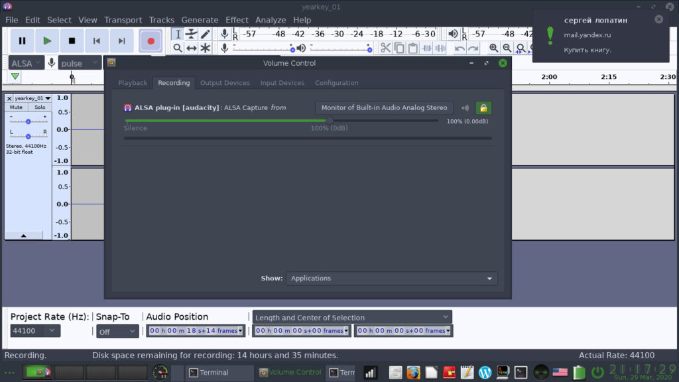Open the File menu
This screenshot has width=679, height=382.
[12, 20]
